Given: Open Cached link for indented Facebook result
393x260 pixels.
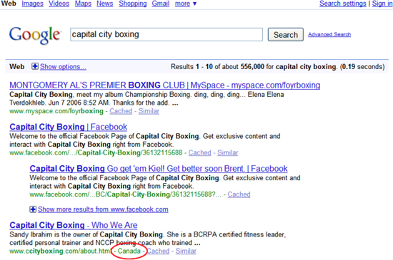Looking at the screenshot, I should tap(239, 194).
